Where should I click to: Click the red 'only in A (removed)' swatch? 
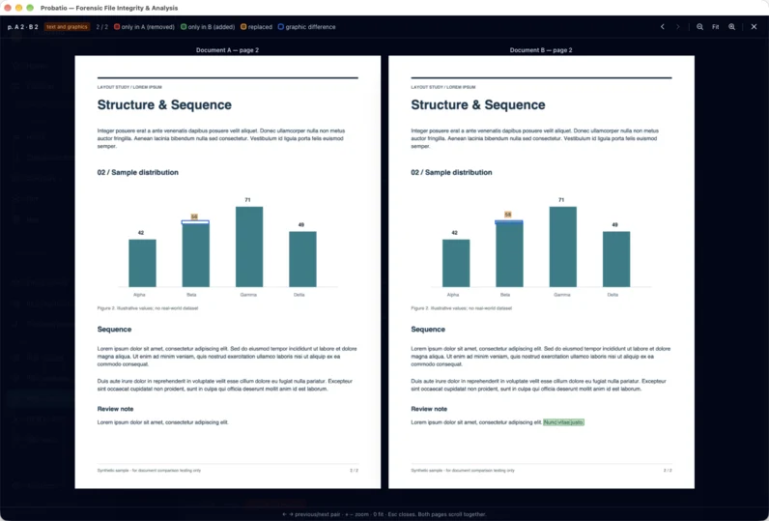(x=117, y=27)
